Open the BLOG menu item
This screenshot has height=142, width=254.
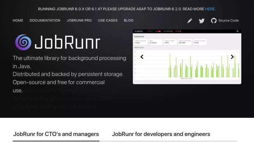[129, 21]
